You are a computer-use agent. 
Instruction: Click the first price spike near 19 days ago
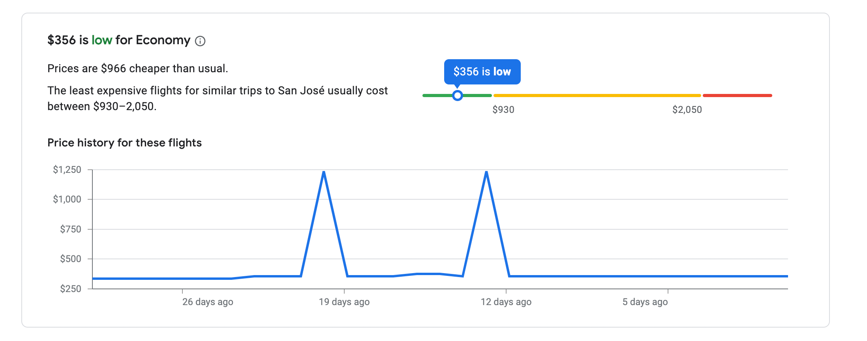pos(324,172)
